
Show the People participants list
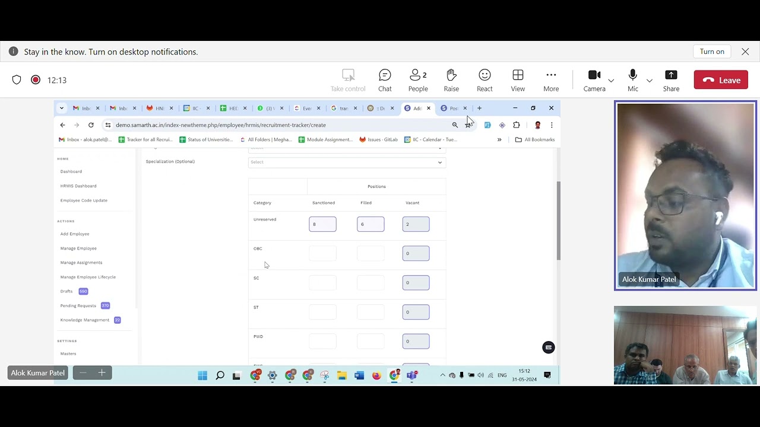click(x=418, y=80)
